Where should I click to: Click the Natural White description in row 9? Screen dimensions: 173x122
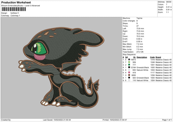tap(142, 80)
